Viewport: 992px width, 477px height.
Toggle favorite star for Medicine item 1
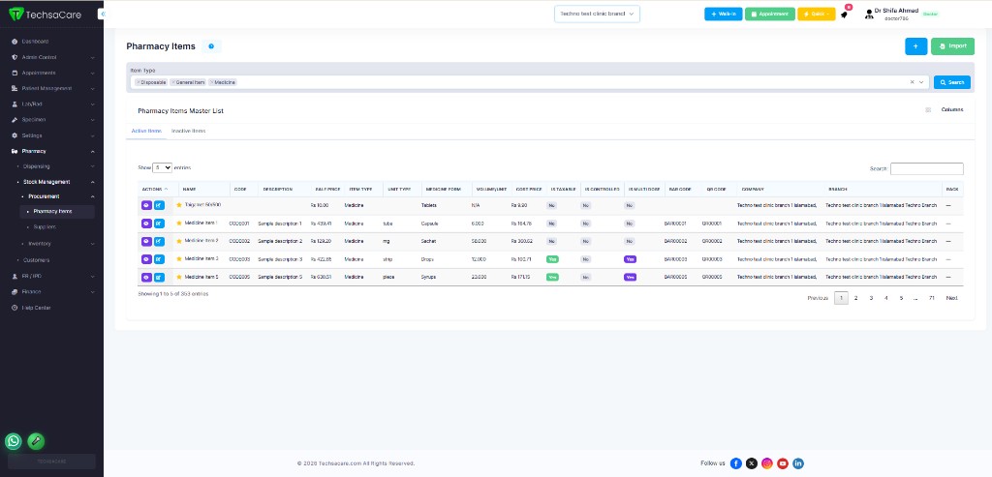pos(179,224)
